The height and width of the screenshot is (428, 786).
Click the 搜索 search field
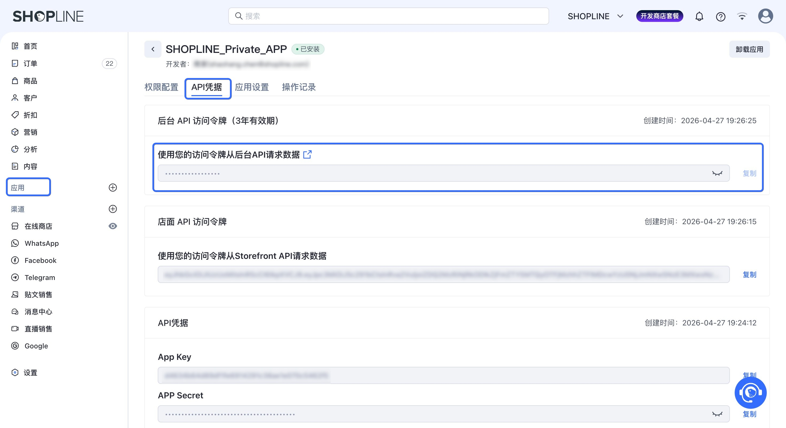(x=388, y=16)
